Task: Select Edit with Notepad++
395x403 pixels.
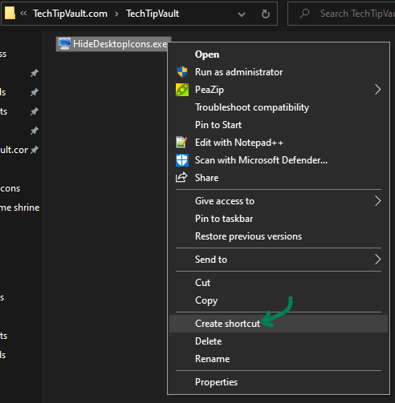Action: (x=279, y=143)
